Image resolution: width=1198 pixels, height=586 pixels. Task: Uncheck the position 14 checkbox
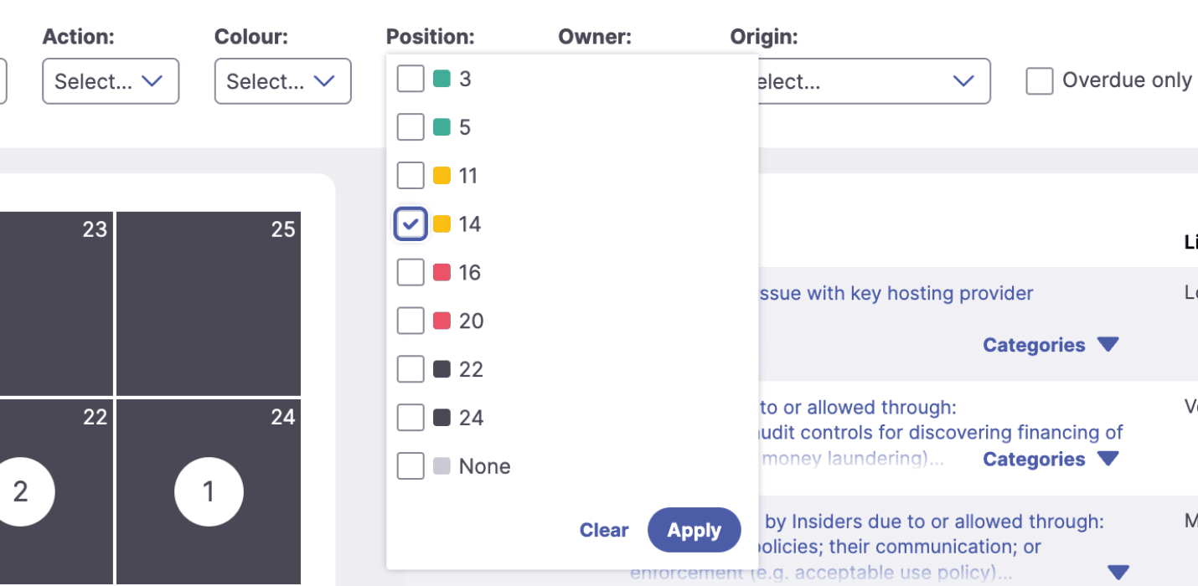tap(411, 224)
